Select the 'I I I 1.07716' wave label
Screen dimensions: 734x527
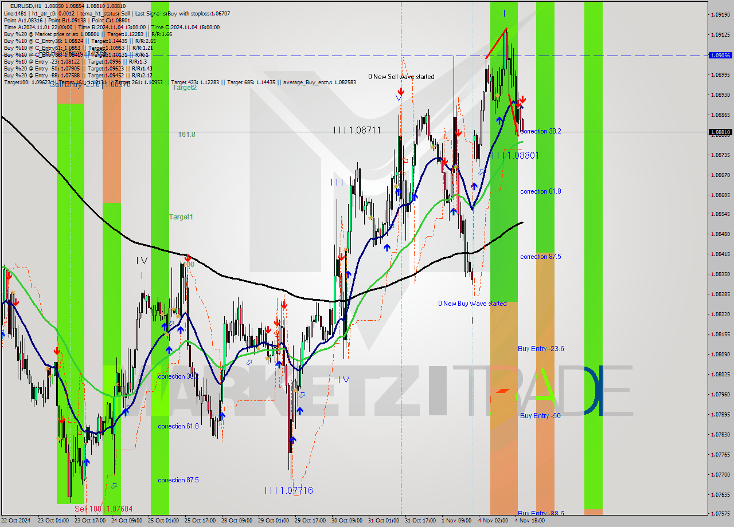[289, 491]
